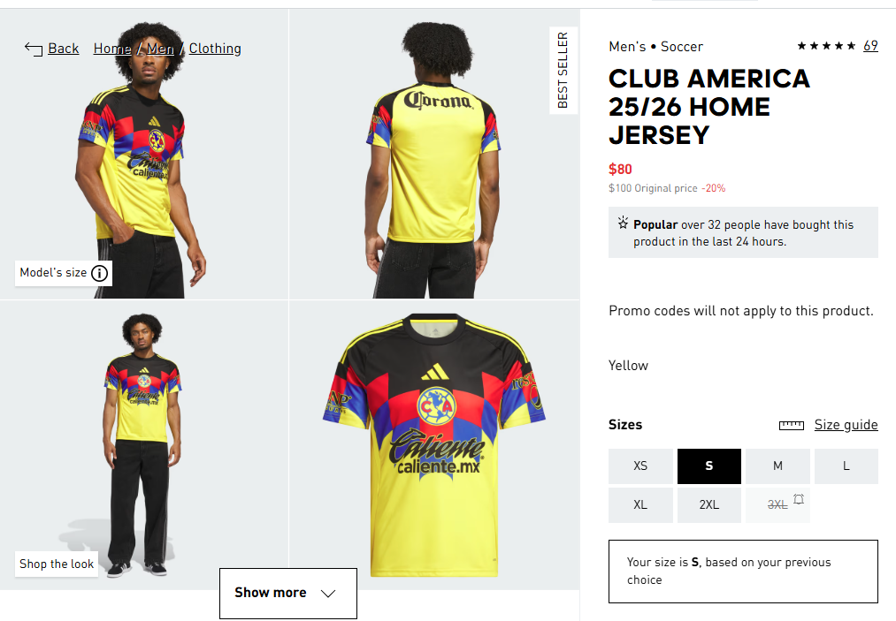
Task: Click the Shop the look button
Action: pos(57,564)
